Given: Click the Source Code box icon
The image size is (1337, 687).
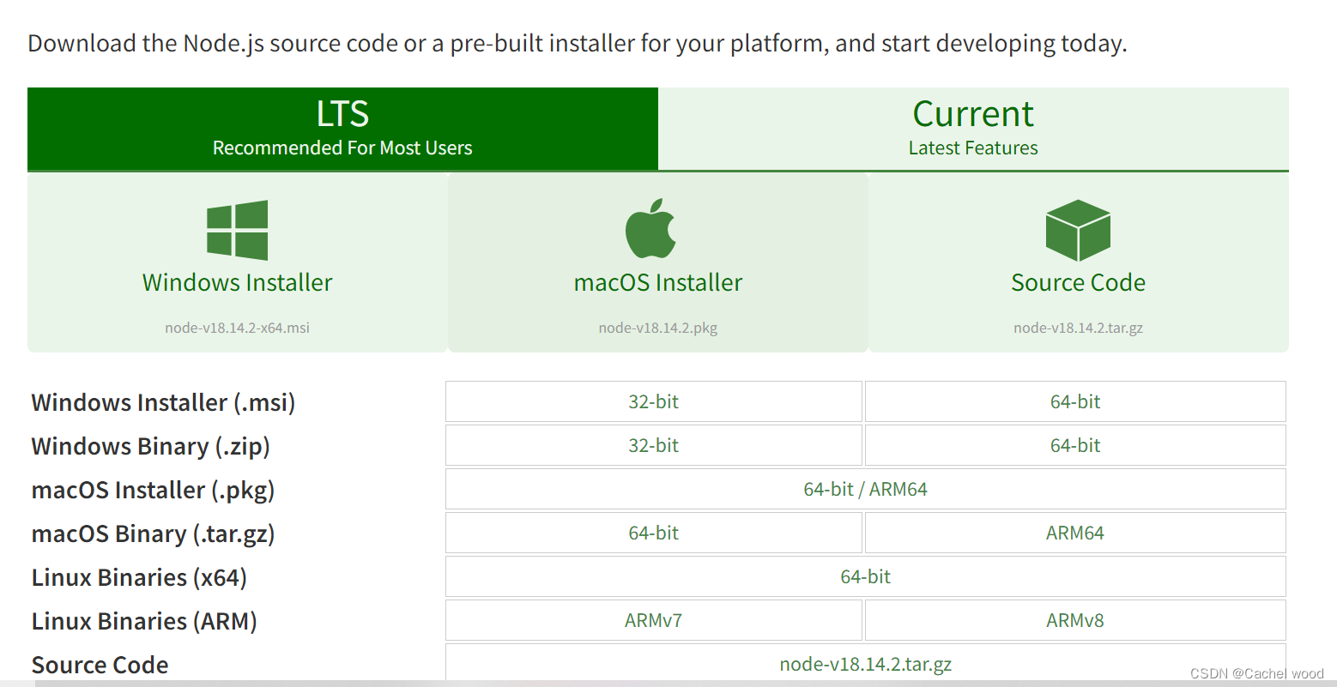Looking at the screenshot, I should (x=1078, y=230).
